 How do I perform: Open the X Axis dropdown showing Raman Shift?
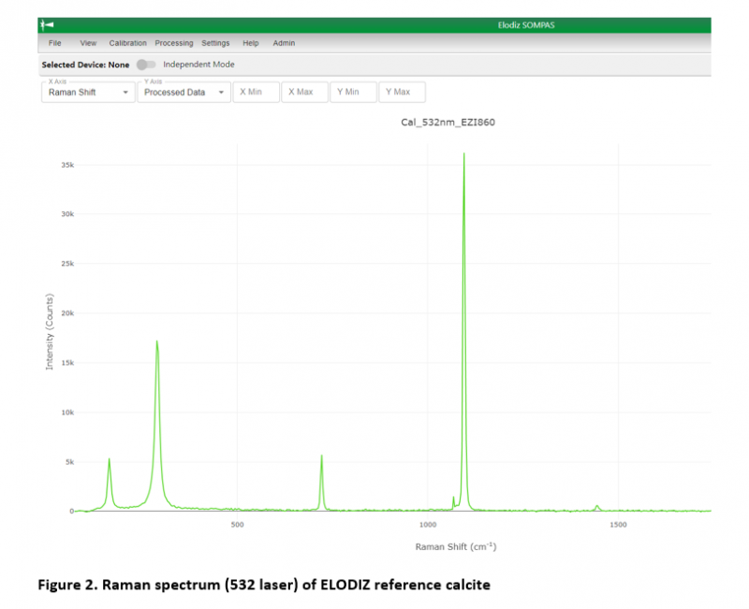87,92
